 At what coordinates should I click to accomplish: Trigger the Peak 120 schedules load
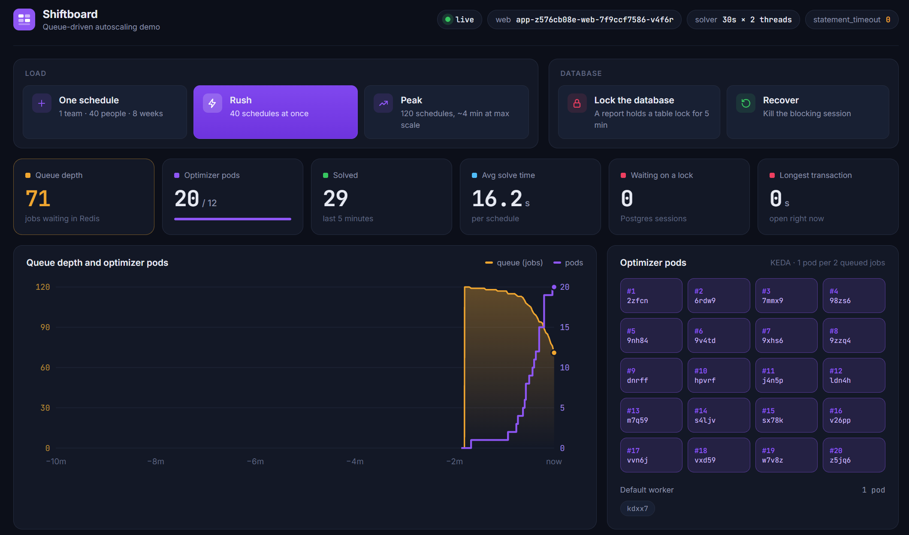click(x=446, y=112)
